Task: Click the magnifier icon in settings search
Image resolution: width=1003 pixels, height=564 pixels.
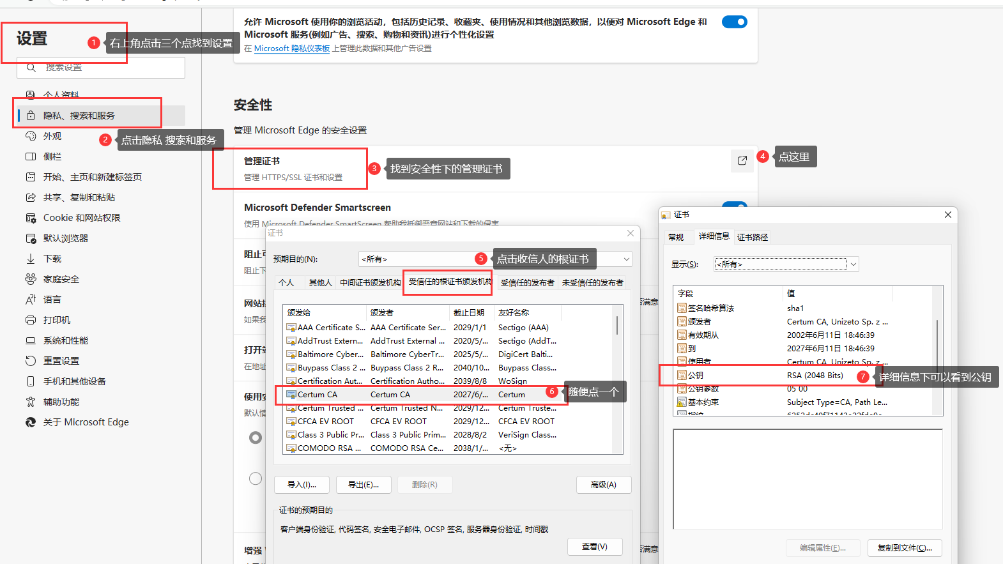Action: (x=30, y=67)
